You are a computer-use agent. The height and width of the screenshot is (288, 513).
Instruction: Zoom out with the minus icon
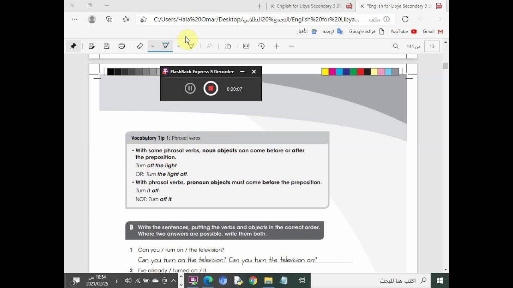tap(291, 46)
